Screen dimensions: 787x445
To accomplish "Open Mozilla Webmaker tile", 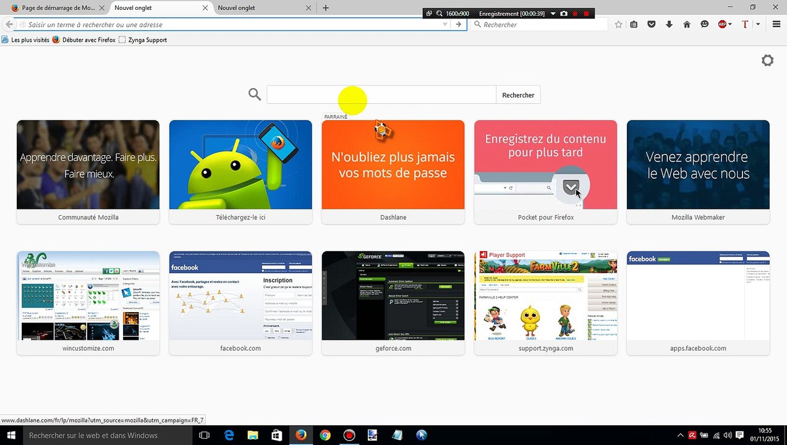I will click(698, 172).
